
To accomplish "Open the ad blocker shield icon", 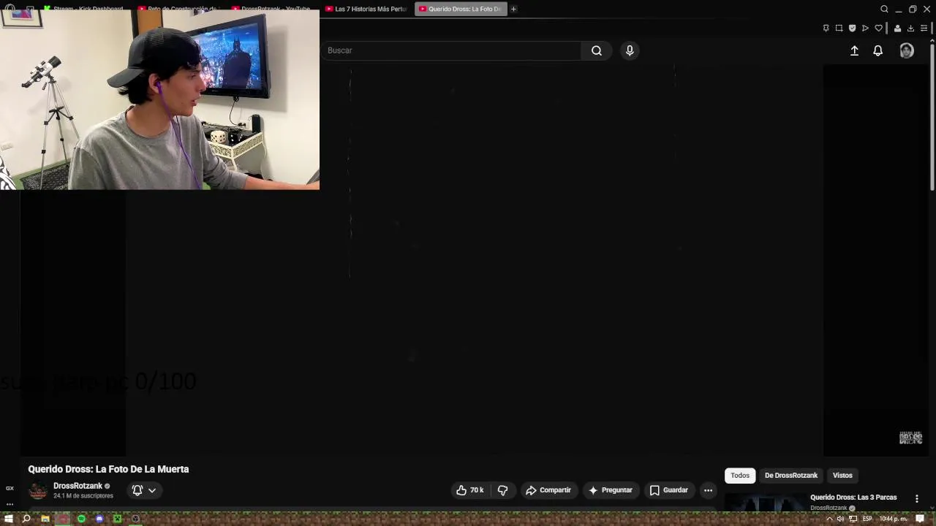I will (x=852, y=28).
